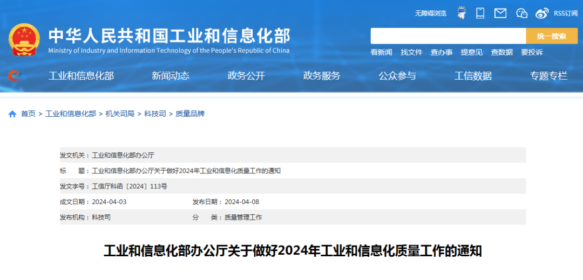583x280 pixels.
Task: Open 看新闻 quick link
Action: click(x=381, y=52)
